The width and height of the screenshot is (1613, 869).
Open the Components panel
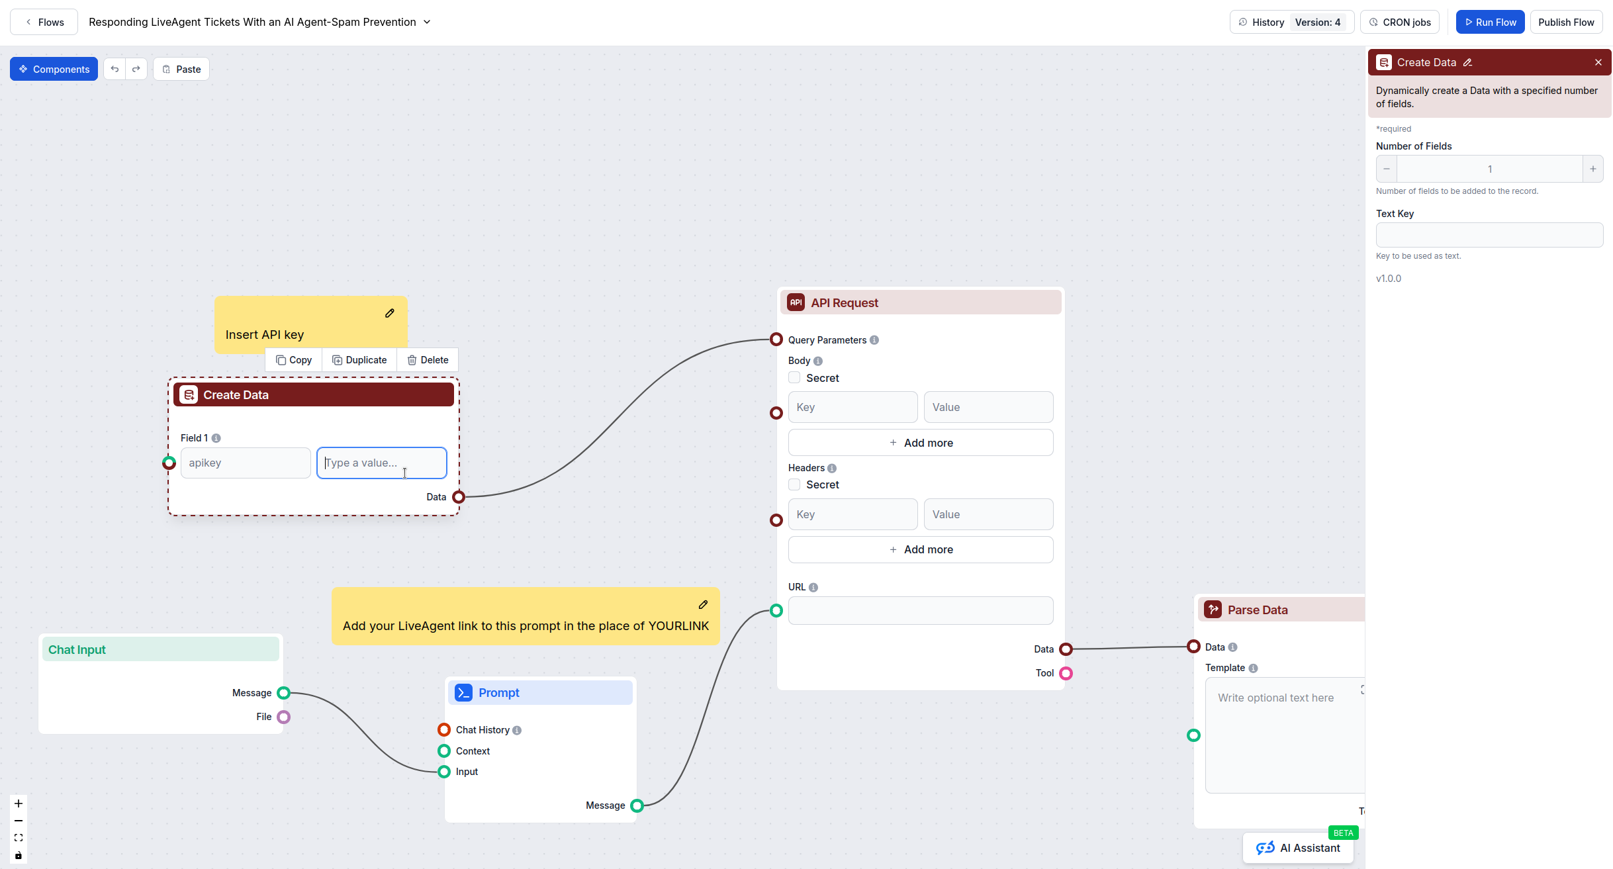pyautogui.click(x=54, y=68)
